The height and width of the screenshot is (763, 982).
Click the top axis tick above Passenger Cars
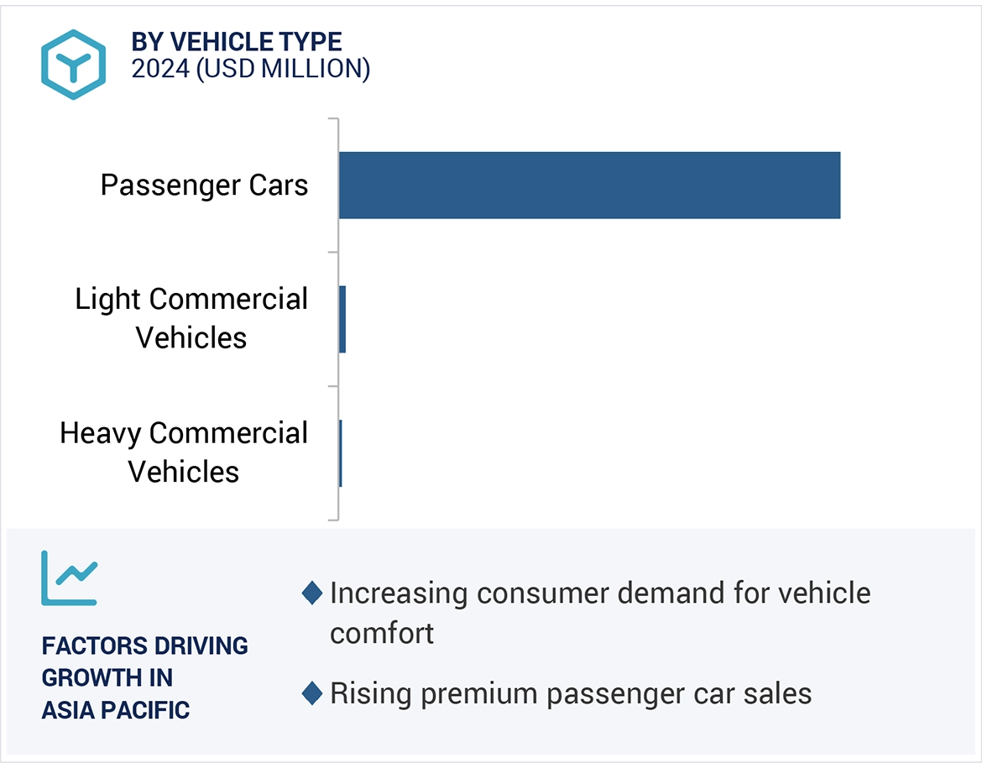coord(332,118)
